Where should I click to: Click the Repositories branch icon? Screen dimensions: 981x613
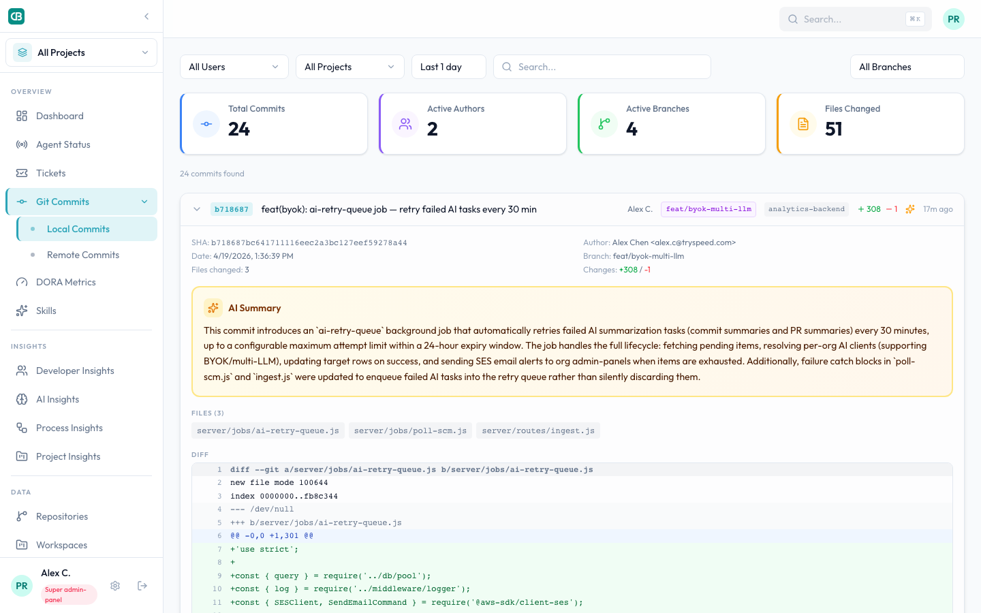click(22, 516)
